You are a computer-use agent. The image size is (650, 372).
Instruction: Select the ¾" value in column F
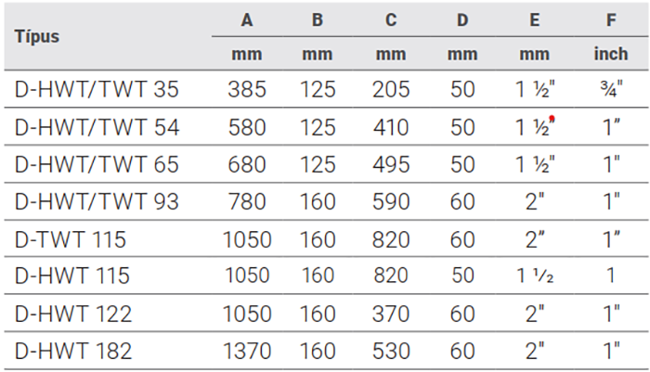[x=610, y=89]
